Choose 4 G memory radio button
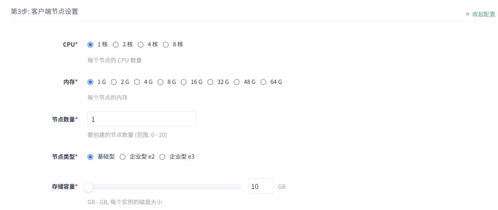498x210 pixels. click(137, 82)
